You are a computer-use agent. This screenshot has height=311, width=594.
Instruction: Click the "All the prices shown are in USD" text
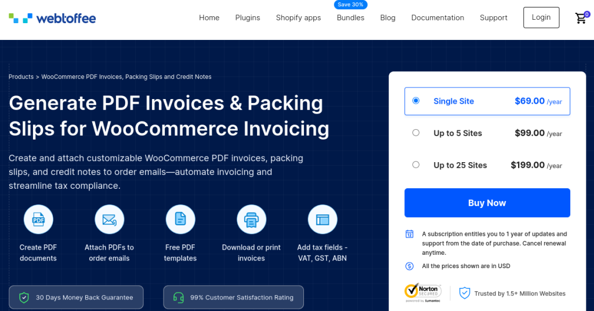(x=466, y=266)
